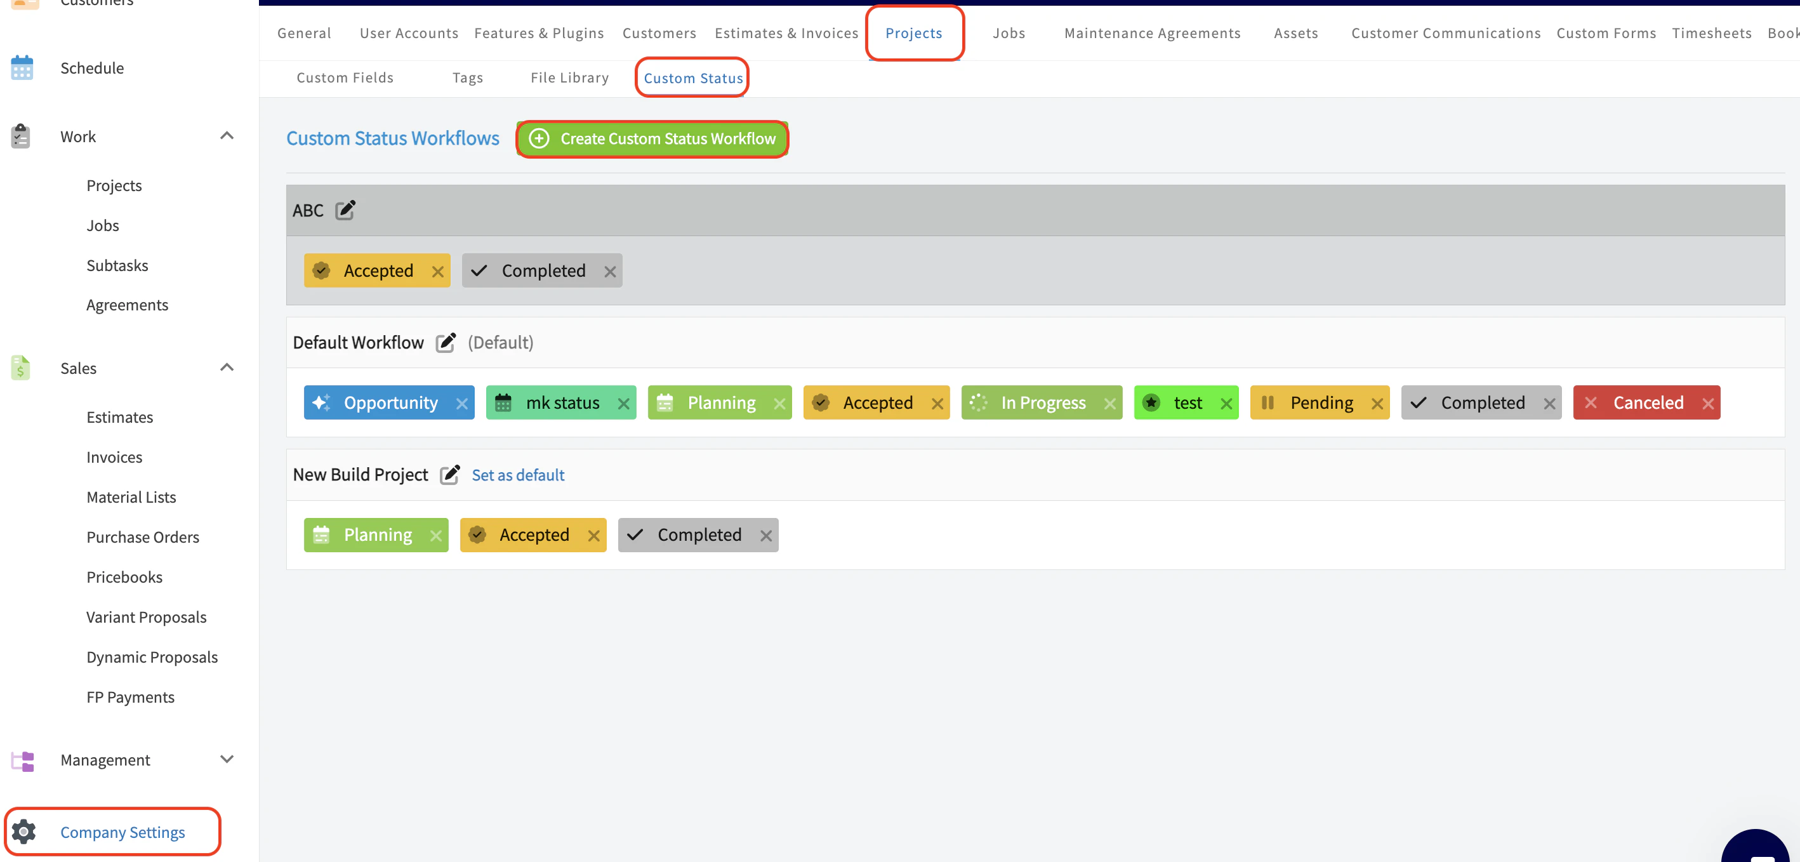Screen dimensions: 1800x862
Task: Collapse the Work section chevron
Action: click(227, 135)
